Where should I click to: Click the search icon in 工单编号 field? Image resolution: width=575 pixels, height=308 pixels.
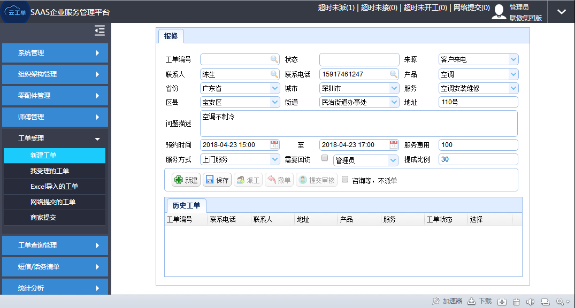(274, 59)
